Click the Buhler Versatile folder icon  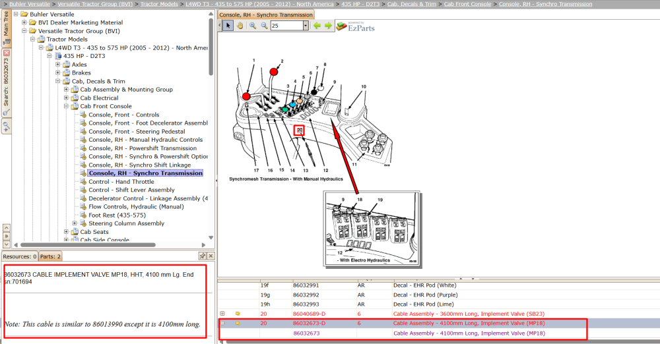pos(24,14)
